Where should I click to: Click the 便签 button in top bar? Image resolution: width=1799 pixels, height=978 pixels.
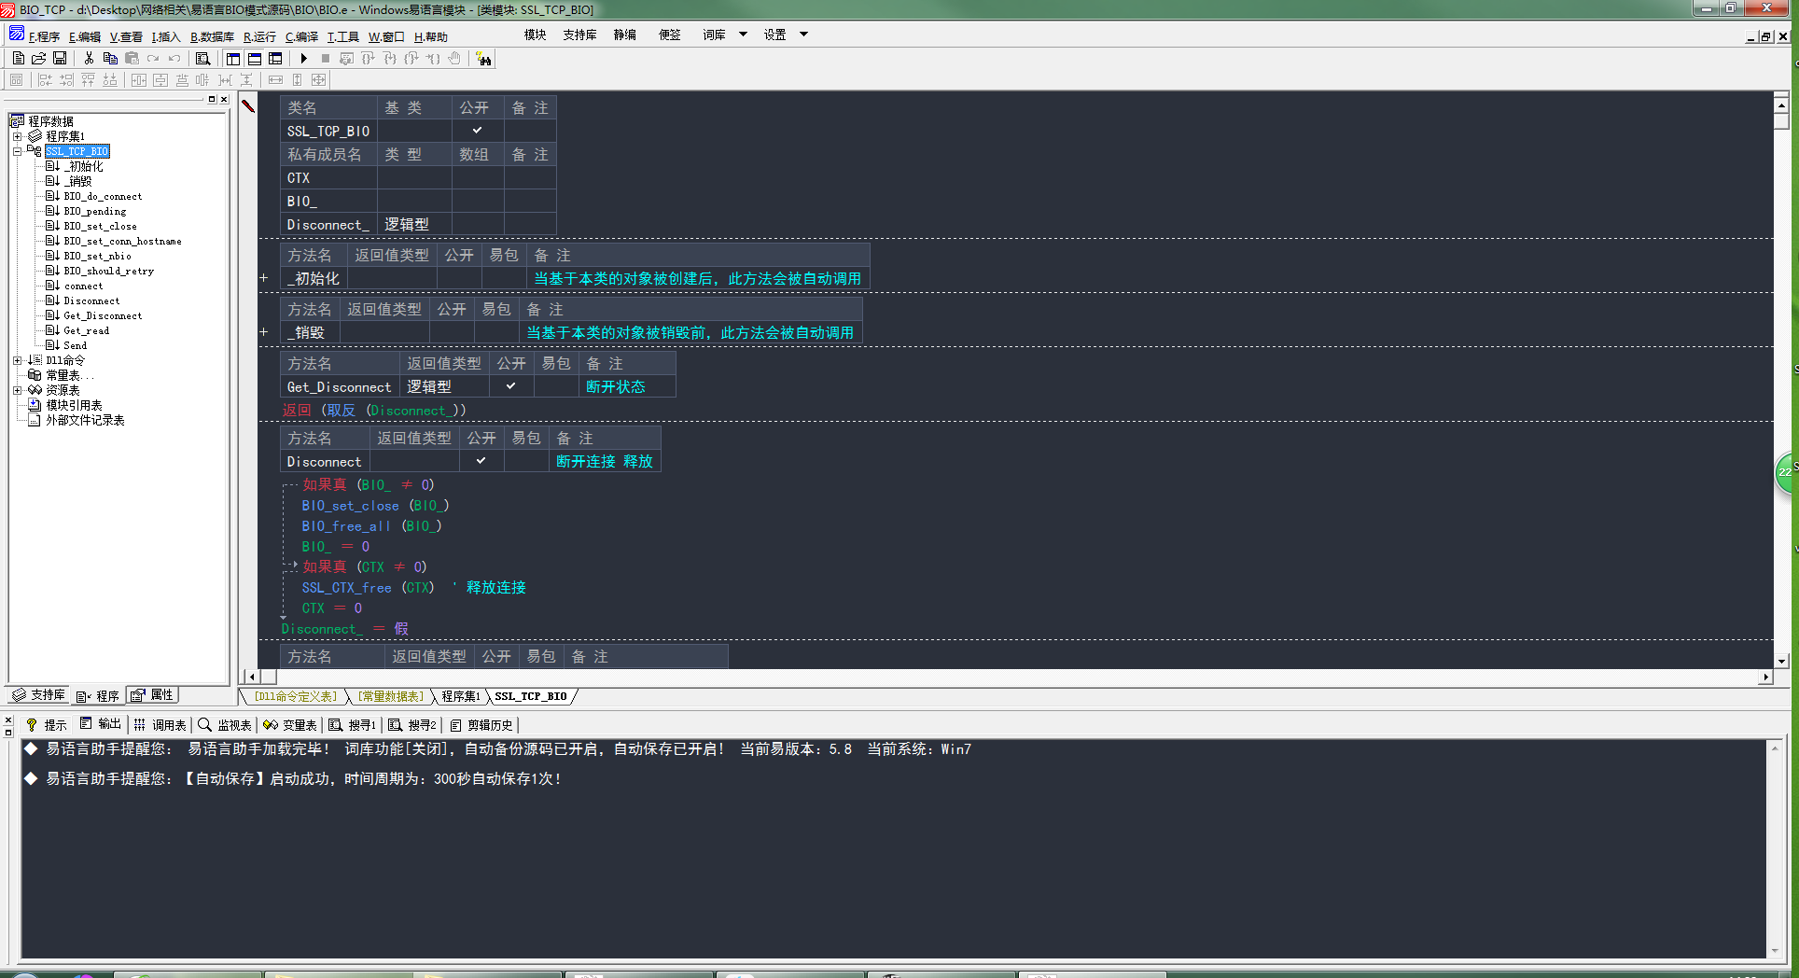pos(670,35)
